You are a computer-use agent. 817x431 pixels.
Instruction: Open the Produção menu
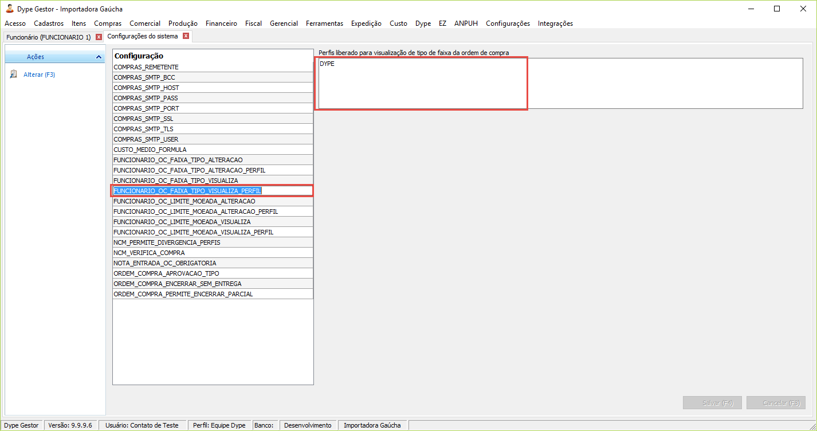tap(183, 23)
